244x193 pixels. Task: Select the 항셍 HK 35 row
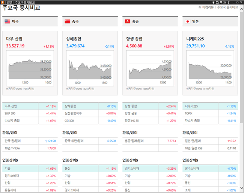coord(150,120)
